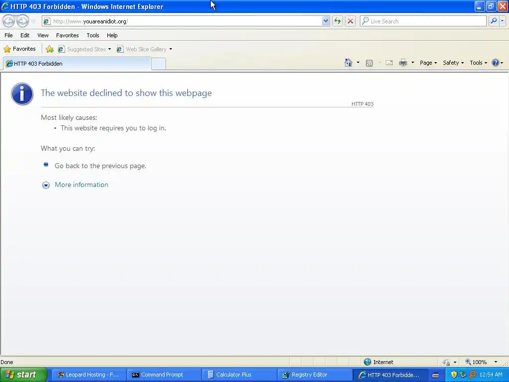This screenshot has height=382, width=509.
Task: Open the Safety command menu
Action: (453, 63)
